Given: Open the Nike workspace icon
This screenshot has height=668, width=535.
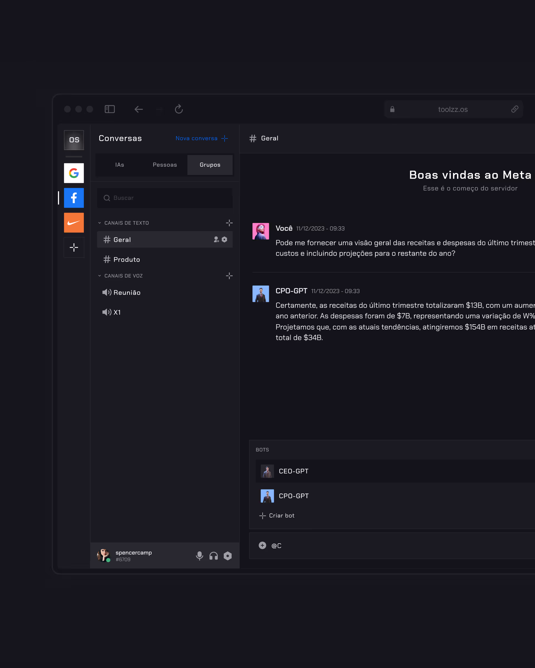Looking at the screenshot, I should pyautogui.click(x=74, y=222).
